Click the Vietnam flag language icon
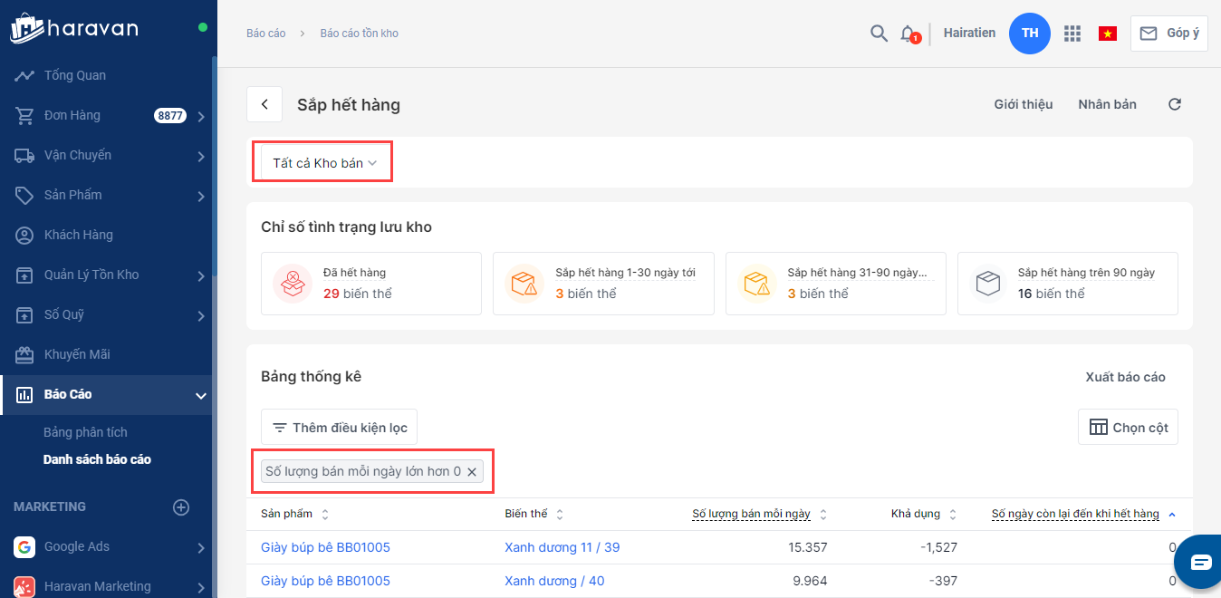 point(1107,34)
